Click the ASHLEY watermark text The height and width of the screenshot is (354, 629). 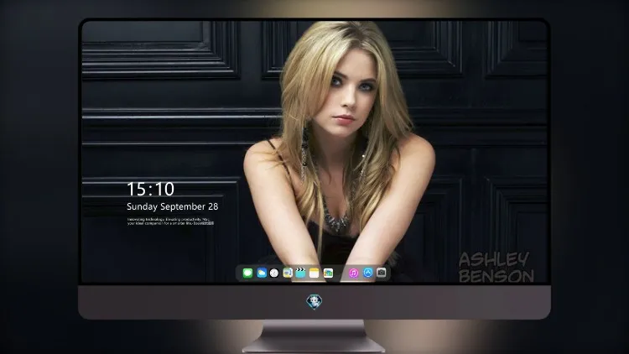click(494, 259)
